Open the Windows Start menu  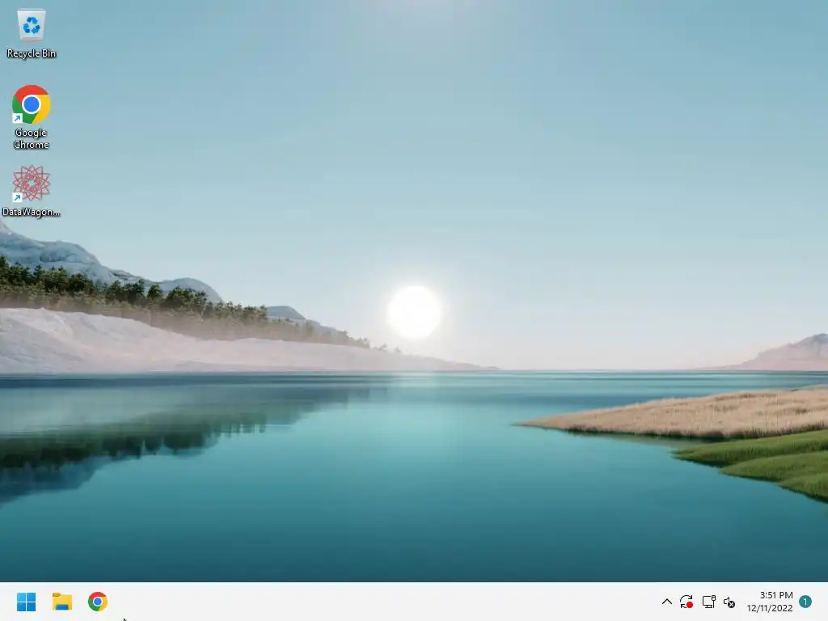click(27, 602)
